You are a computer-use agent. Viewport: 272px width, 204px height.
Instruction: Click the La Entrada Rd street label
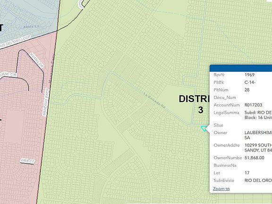154,101
